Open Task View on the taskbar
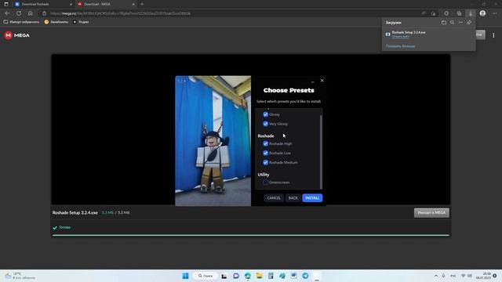The width and height of the screenshot is (502, 282). pos(224,276)
